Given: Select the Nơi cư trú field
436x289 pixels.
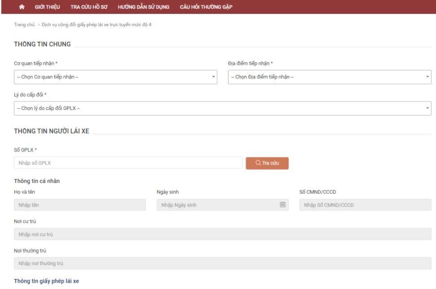Looking at the screenshot, I should click(x=222, y=234).
